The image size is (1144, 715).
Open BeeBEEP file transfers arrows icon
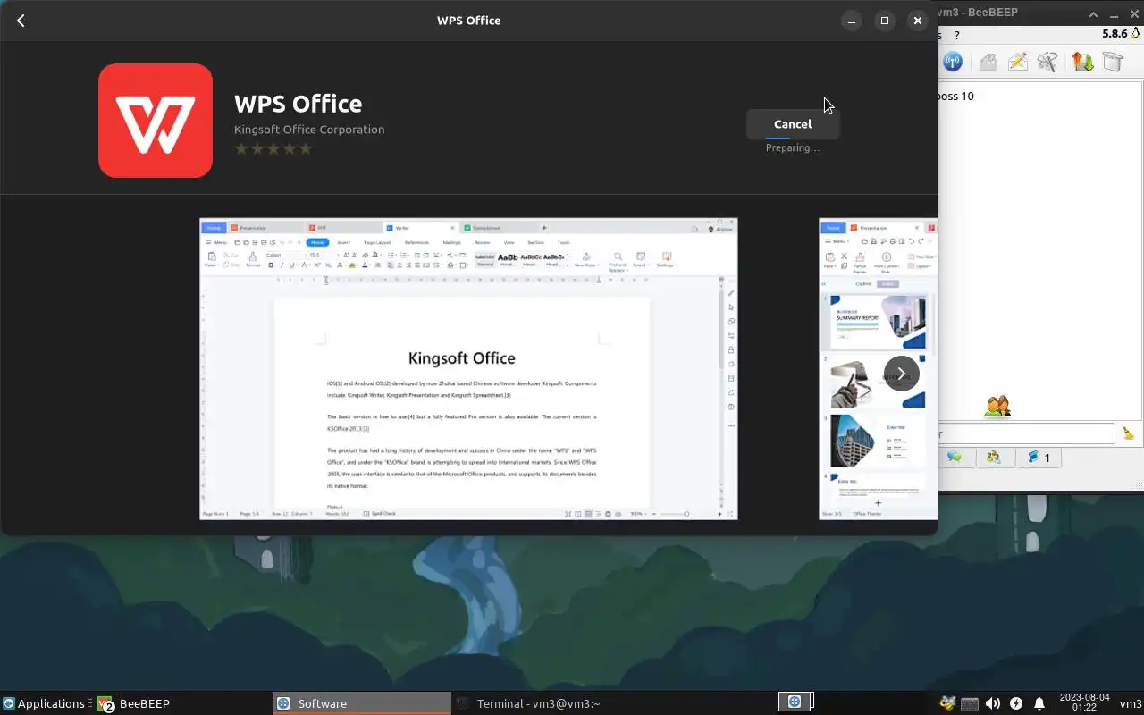tap(1082, 62)
